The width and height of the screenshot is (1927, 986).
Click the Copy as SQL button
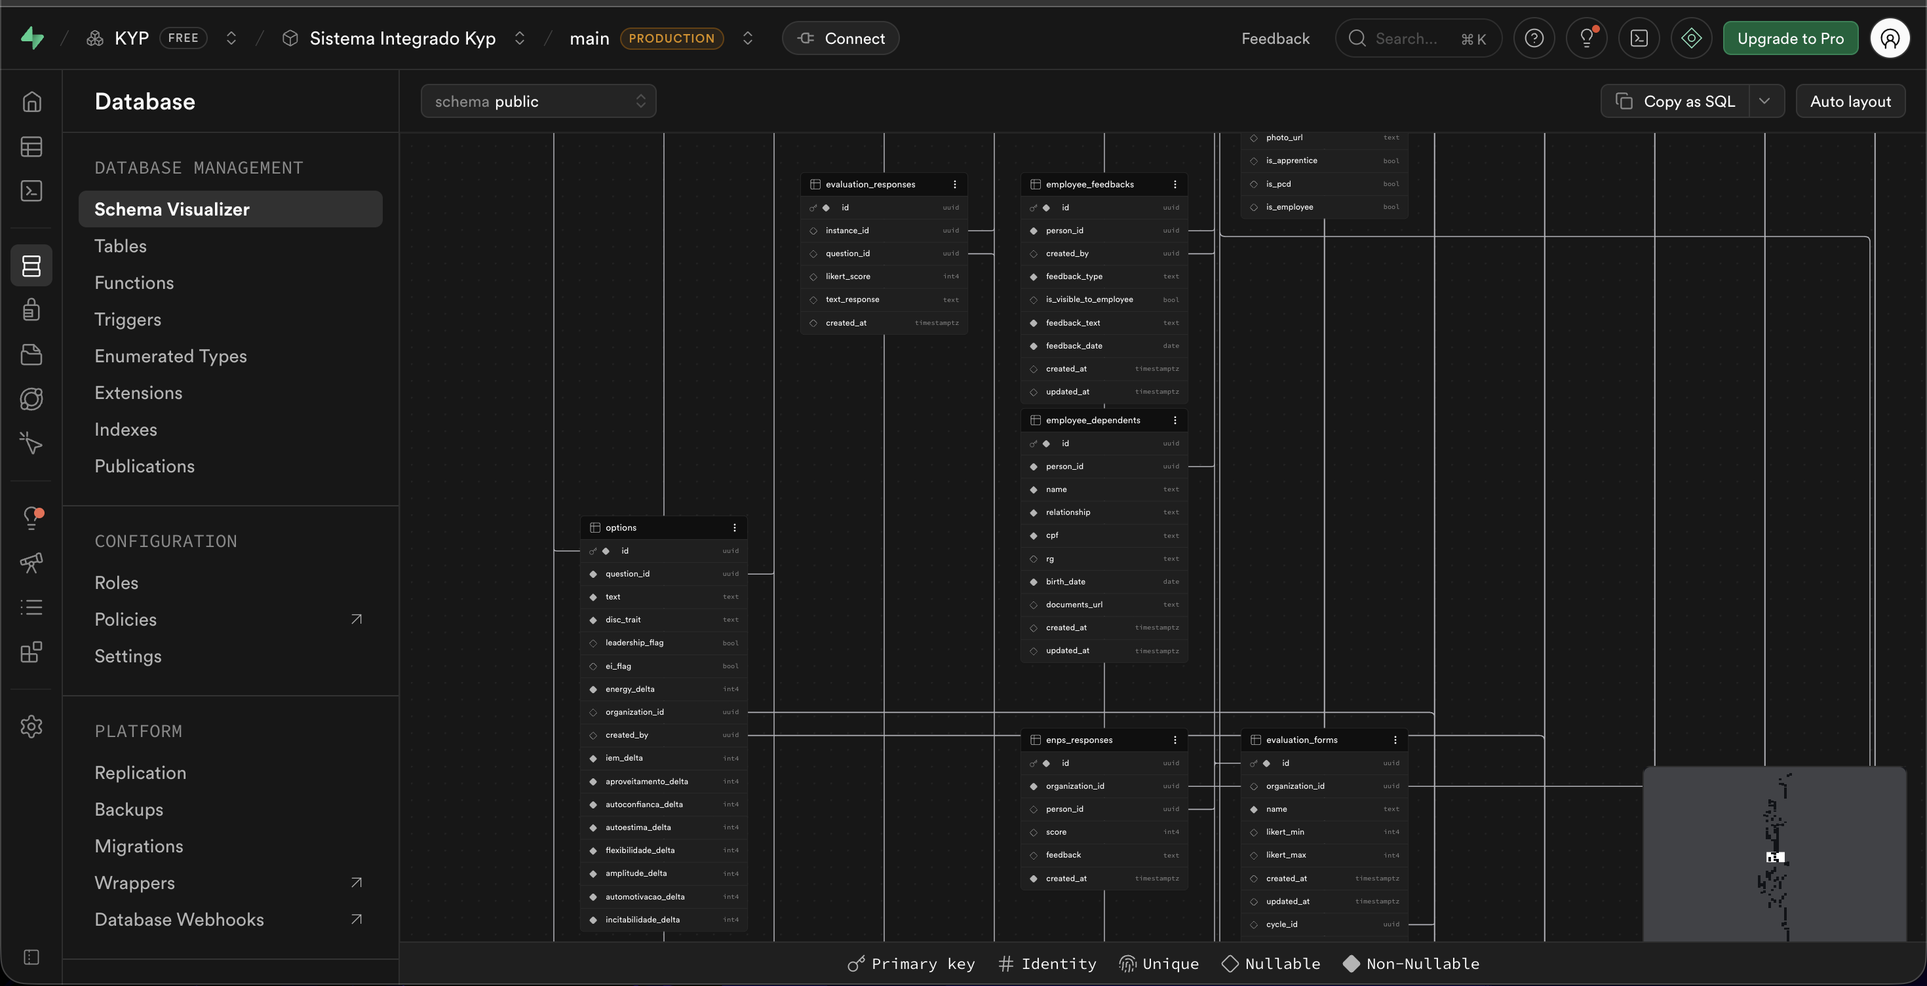tap(1676, 101)
